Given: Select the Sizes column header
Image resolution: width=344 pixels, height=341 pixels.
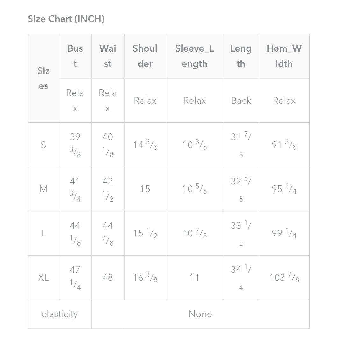Looking at the screenshot, I should click(43, 78).
